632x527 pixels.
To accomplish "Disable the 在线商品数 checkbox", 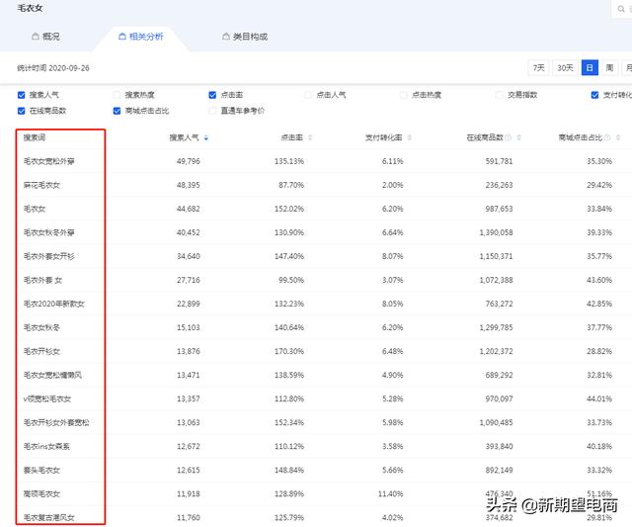I will pyautogui.click(x=23, y=111).
